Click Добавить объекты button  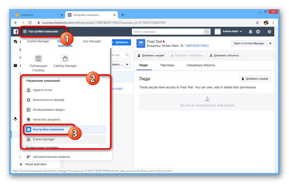pyautogui.click(x=224, y=55)
